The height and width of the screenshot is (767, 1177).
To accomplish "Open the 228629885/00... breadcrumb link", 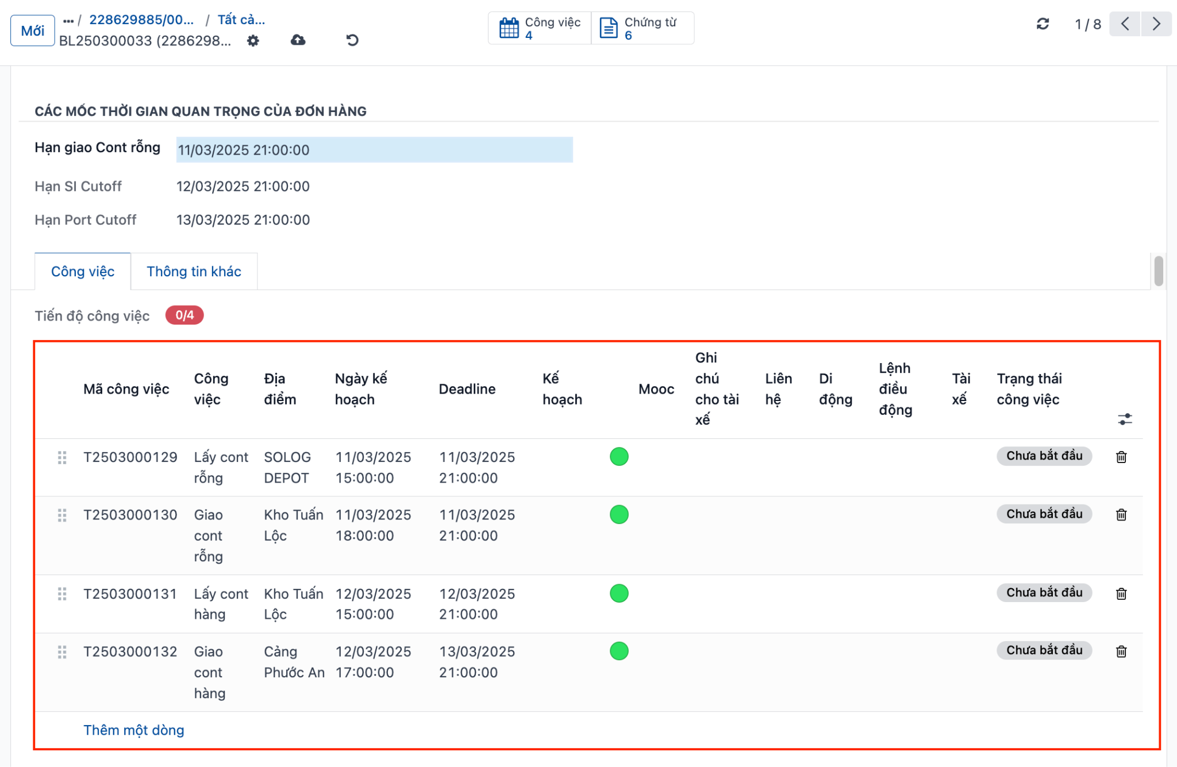I will [141, 20].
